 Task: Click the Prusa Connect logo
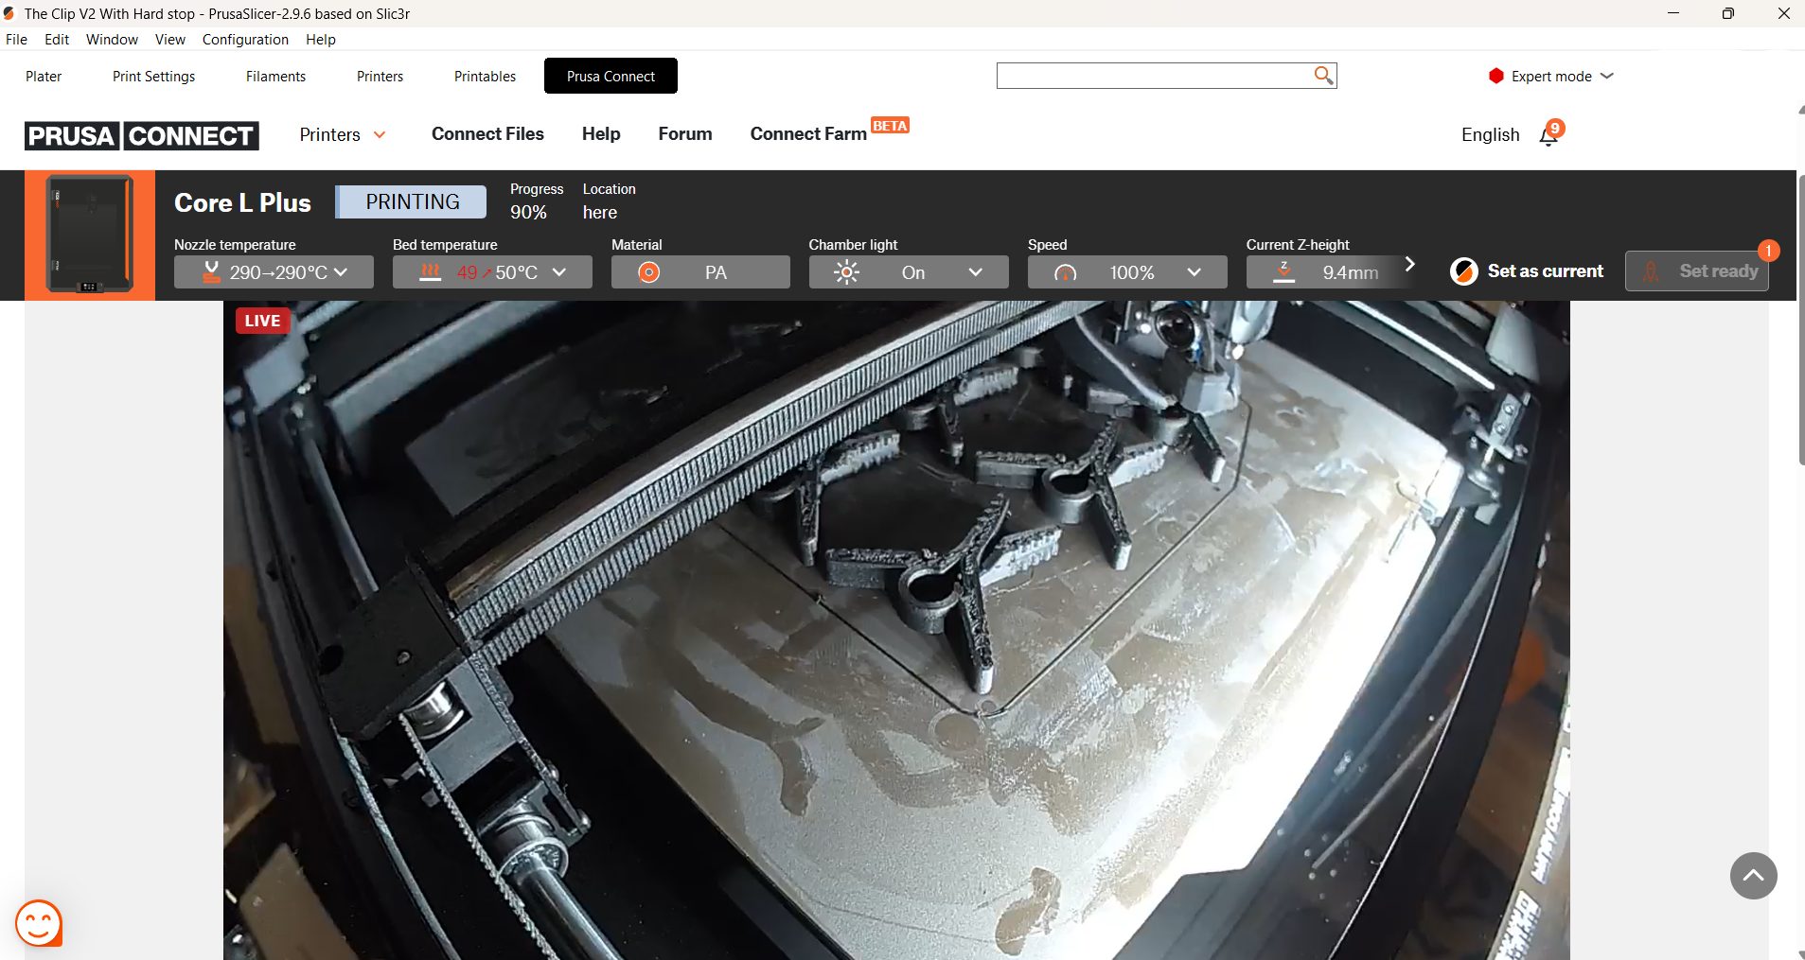pos(142,135)
